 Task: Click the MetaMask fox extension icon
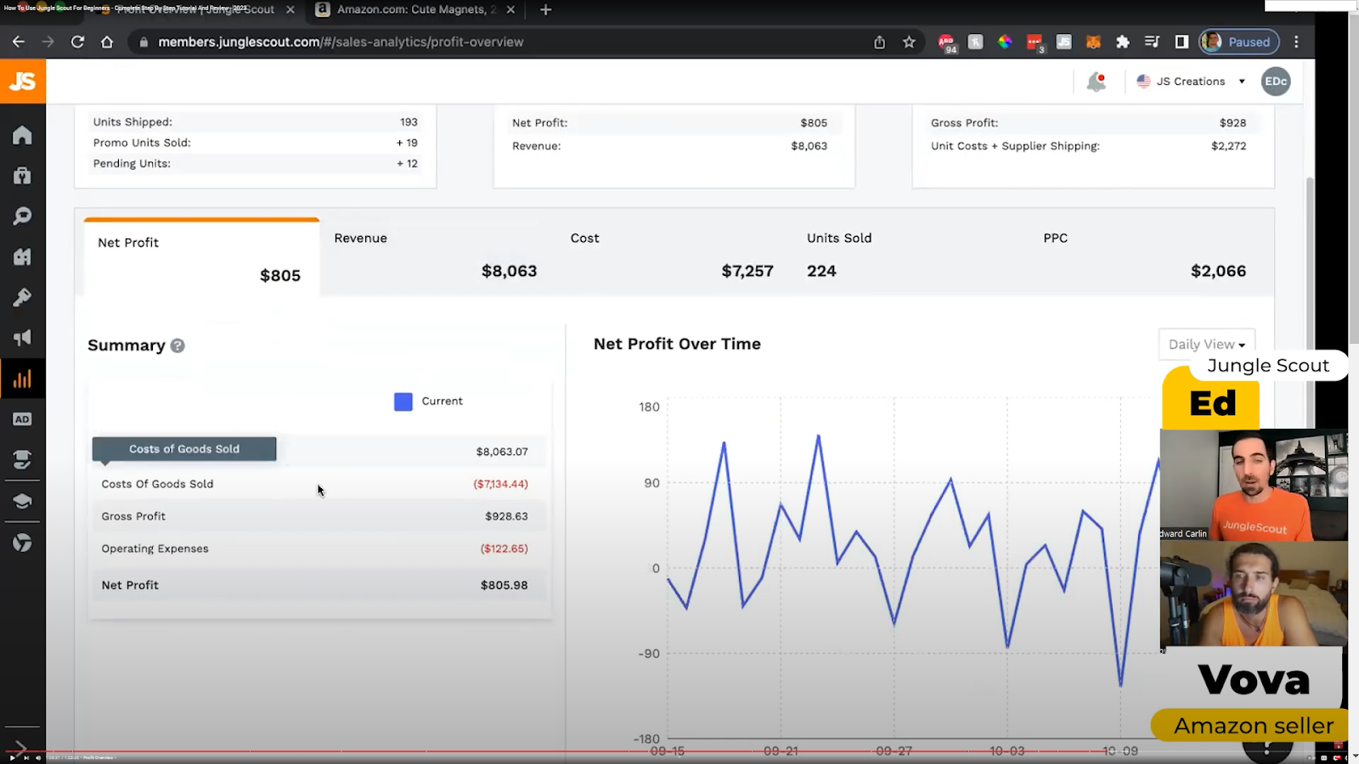click(1093, 42)
